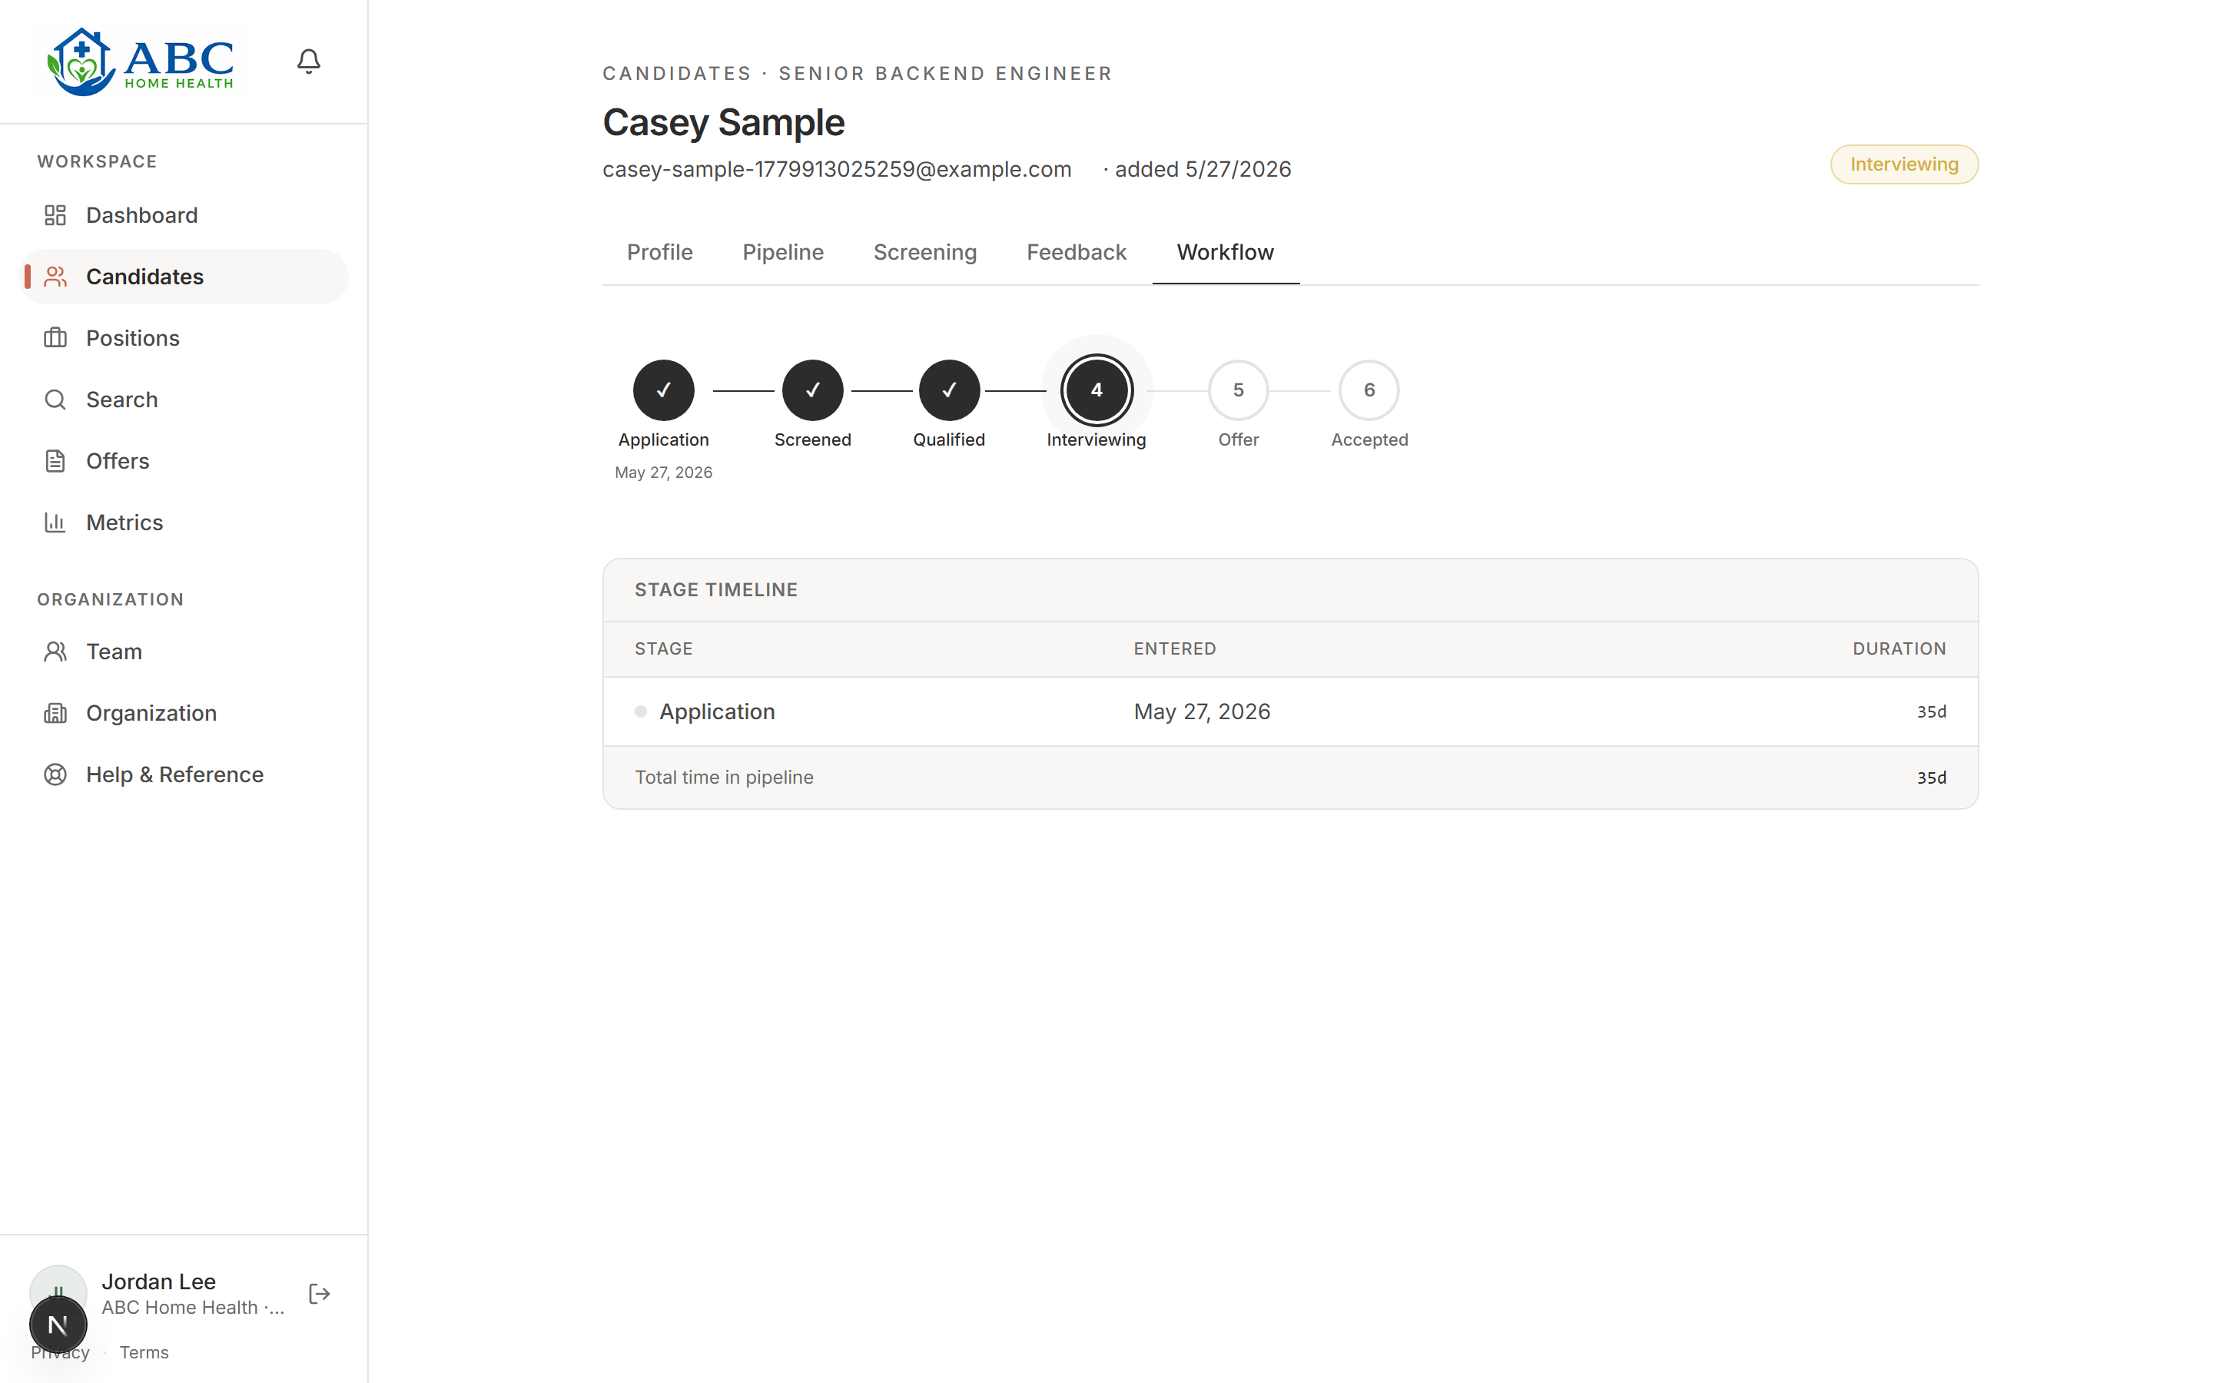Screen dimensions: 2213x1383
Task: Click Candidates · Senior Backend Engineer breadcrumb
Action: tap(857, 73)
